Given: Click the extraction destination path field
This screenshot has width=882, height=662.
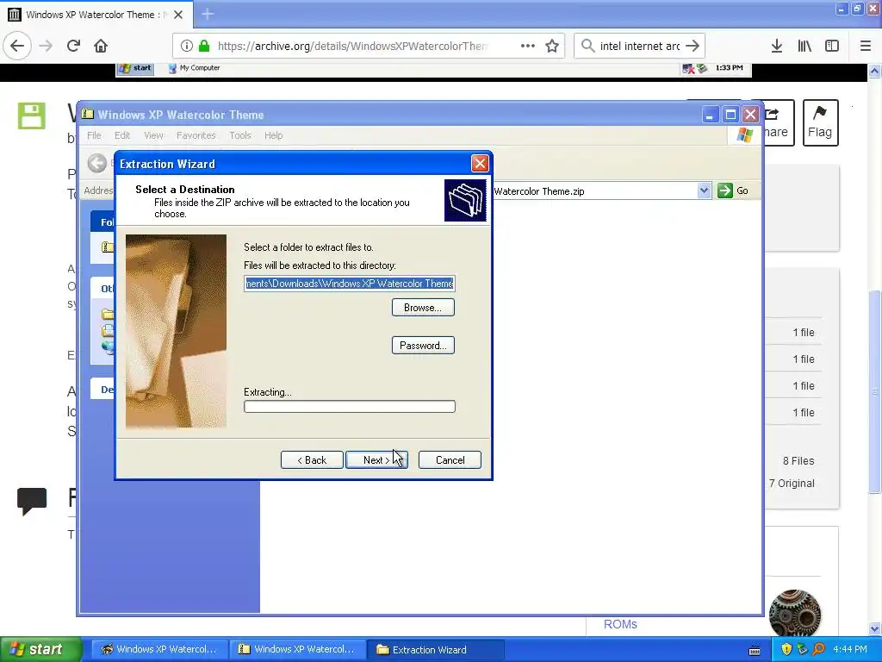Looking at the screenshot, I should pyautogui.click(x=350, y=283).
